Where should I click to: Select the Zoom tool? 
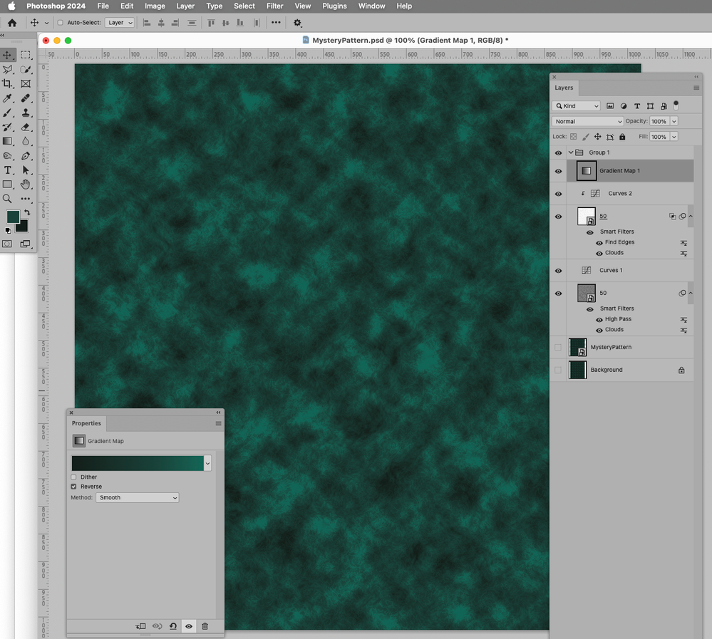[x=9, y=200]
